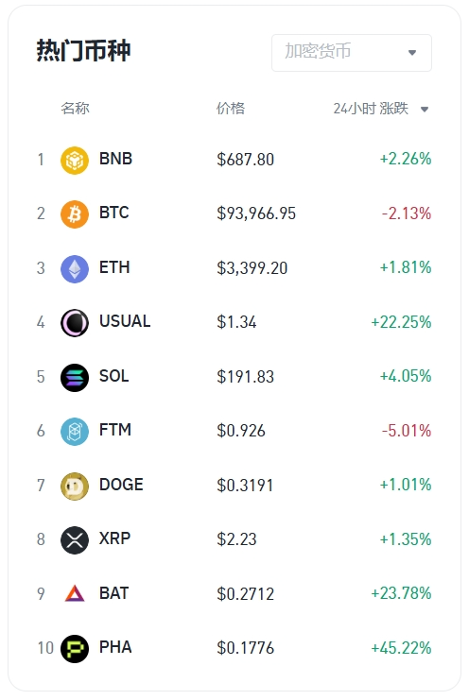This screenshot has height=700, width=469.
Task: Open the 加密货币 category dropdown
Action: pos(352,53)
